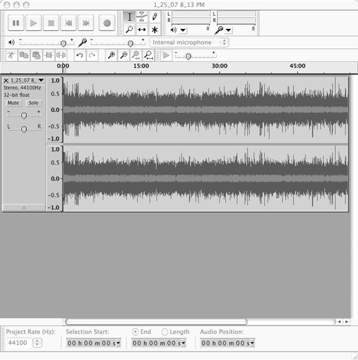Click the Project Rate stepper arrows
358x360 pixels.
[37, 343]
